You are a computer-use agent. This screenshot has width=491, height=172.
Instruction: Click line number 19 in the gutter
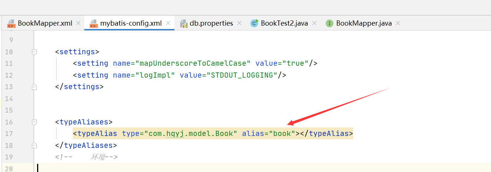pos(9,157)
